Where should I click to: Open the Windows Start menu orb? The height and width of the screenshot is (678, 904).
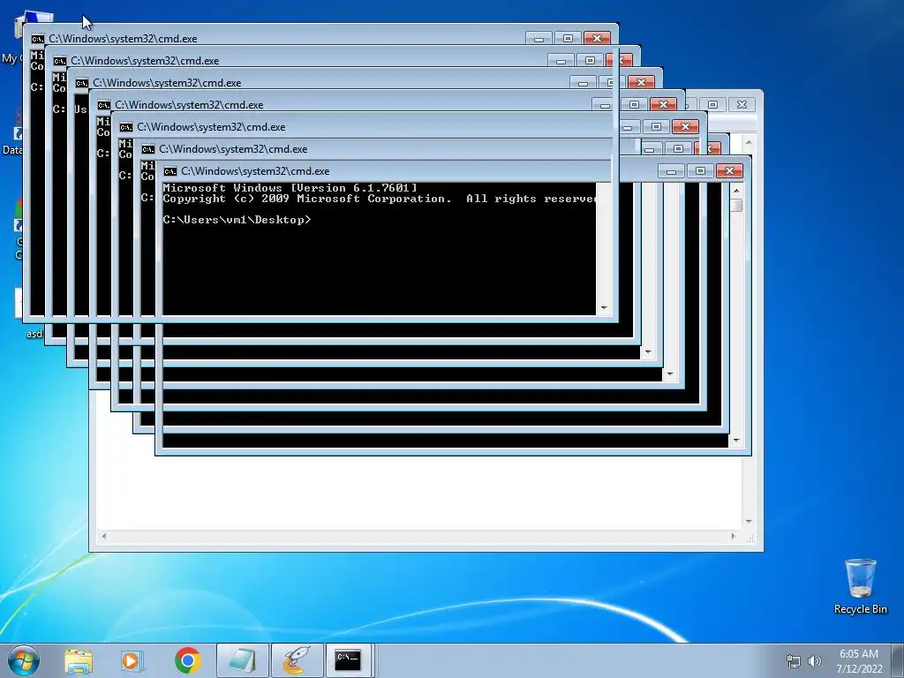[24, 660]
